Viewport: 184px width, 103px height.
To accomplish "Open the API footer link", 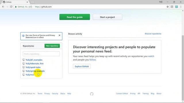I will [x=139, y=94].
